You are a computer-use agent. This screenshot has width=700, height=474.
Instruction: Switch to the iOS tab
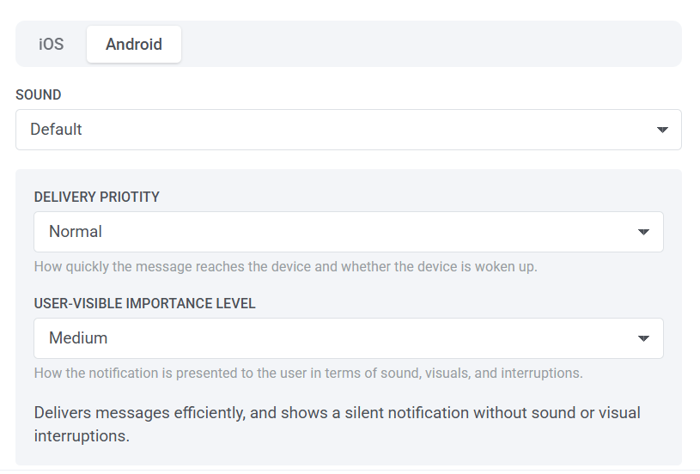tap(52, 45)
